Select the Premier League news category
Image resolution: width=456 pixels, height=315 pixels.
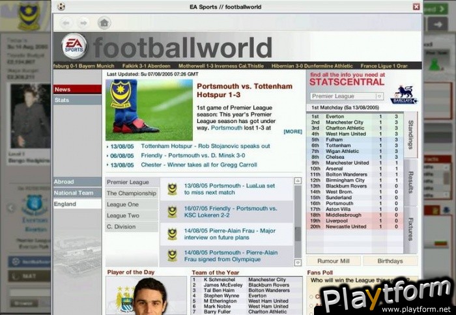click(132, 182)
